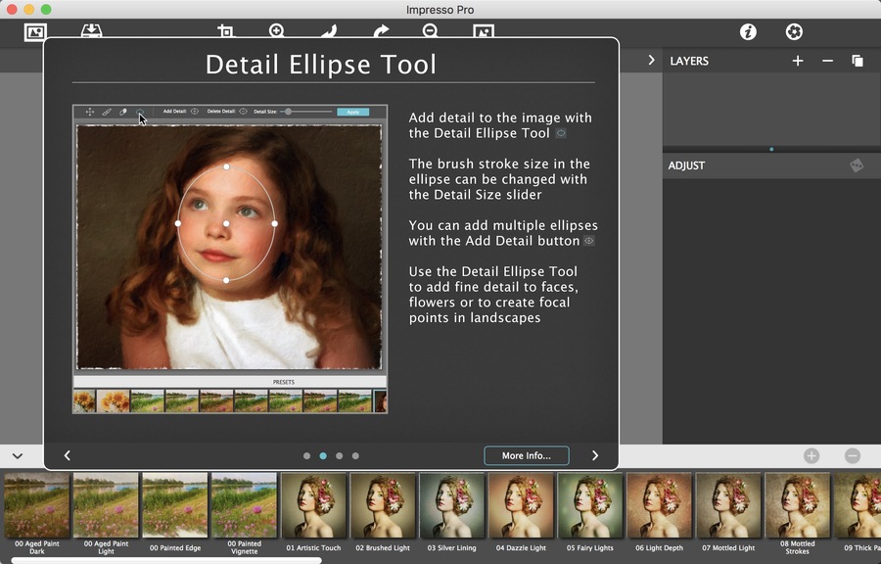Jump to the first tutorial page dot
The height and width of the screenshot is (564, 881).
[306, 456]
